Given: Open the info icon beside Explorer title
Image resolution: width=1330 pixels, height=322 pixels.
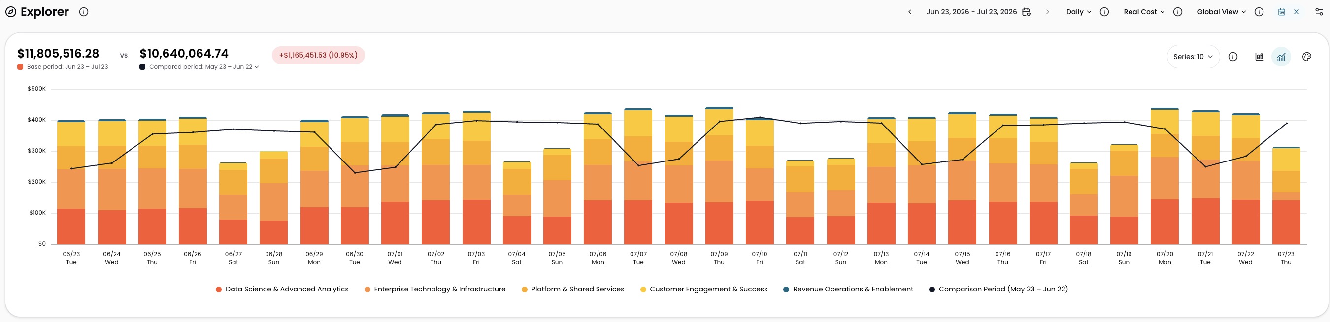Looking at the screenshot, I should coord(84,12).
